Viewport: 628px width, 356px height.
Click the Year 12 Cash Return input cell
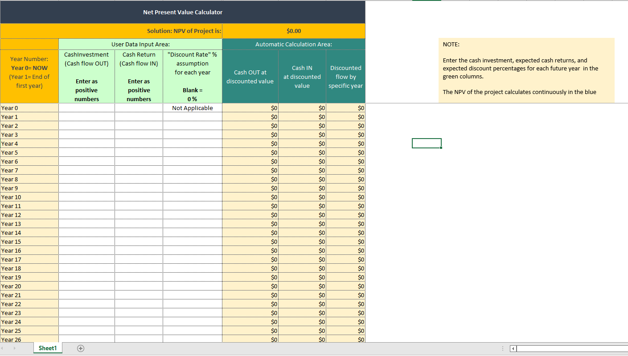pos(139,215)
